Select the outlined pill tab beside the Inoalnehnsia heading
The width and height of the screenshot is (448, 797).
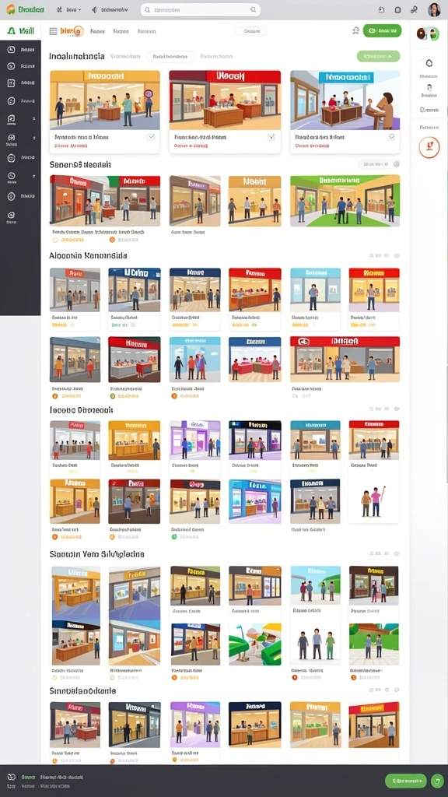(170, 56)
